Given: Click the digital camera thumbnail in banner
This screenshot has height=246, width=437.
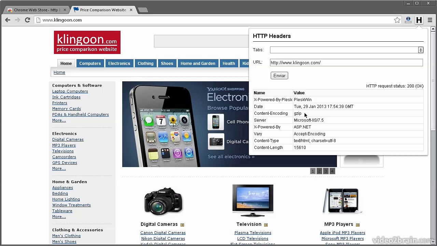Looking at the screenshot, I should click(216, 141).
